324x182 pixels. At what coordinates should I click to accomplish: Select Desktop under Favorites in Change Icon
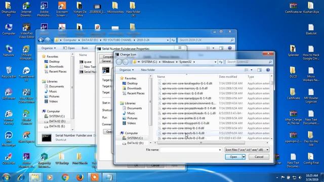click(132, 83)
